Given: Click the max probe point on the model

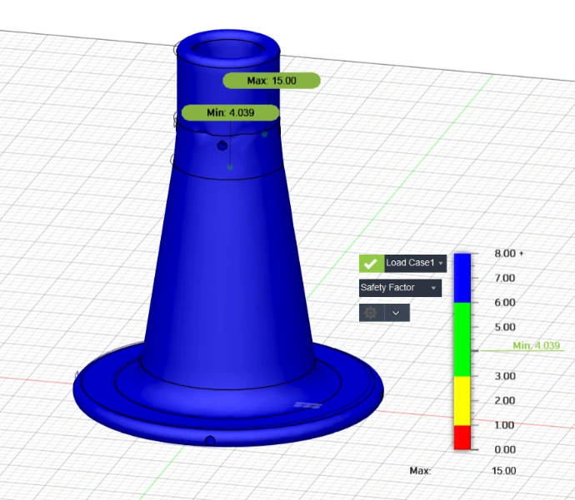Looking at the screenshot, I should tap(264, 133).
